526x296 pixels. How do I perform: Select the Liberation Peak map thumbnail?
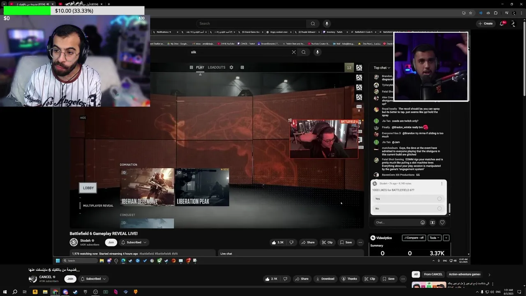pyautogui.click(x=202, y=187)
